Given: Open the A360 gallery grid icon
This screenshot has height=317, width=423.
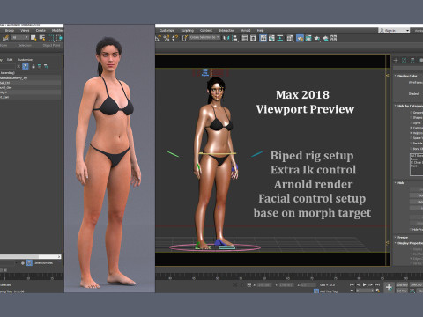Looking at the screenshot, I should (334, 38).
